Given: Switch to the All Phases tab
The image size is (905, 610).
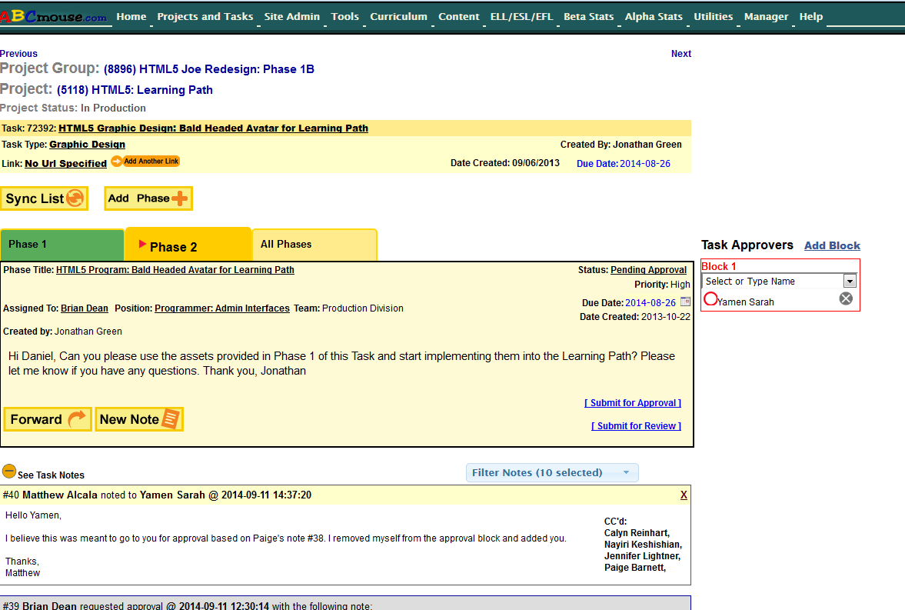Looking at the screenshot, I should 314,245.
